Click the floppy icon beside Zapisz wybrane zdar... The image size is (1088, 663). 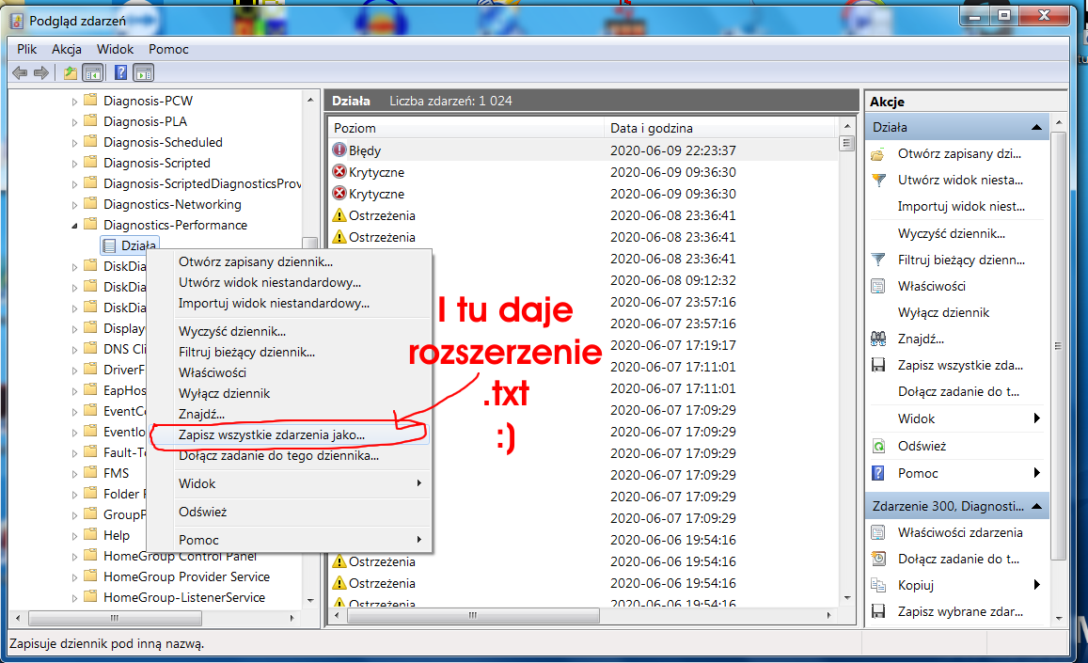[878, 612]
